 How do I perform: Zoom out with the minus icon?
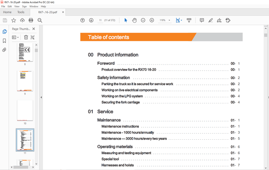(x=143, y=20)
